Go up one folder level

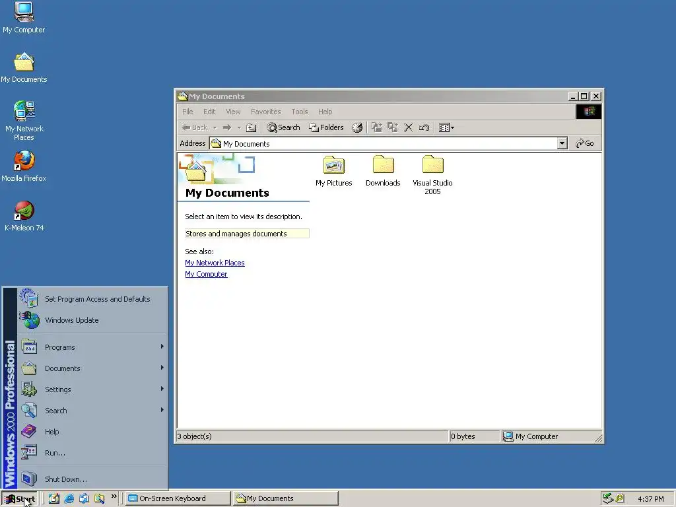tap(252, 127)
